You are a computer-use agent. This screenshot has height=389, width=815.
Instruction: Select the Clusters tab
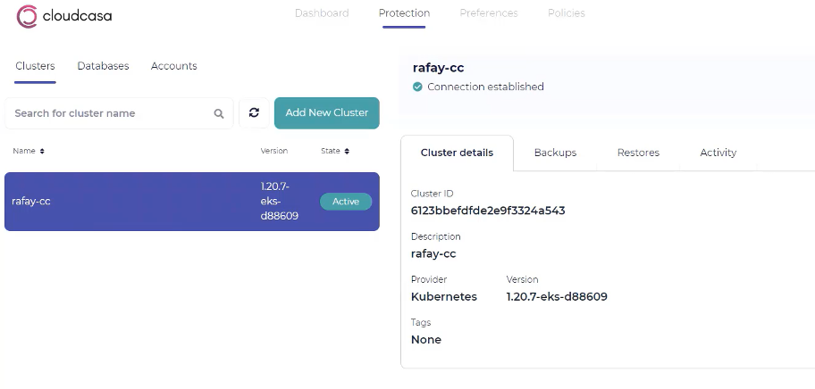point(35,66)
